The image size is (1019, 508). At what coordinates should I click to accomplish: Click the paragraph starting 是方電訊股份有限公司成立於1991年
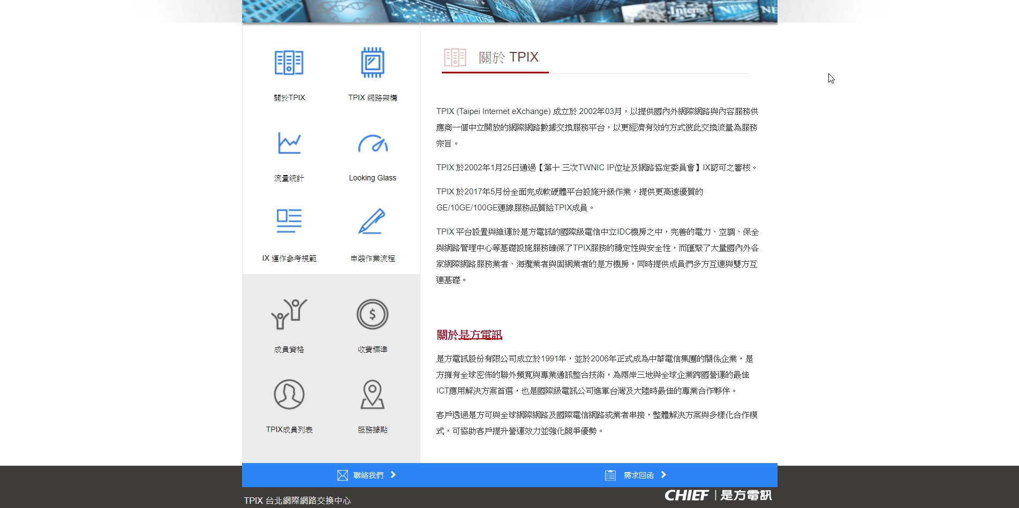(595, 375)
